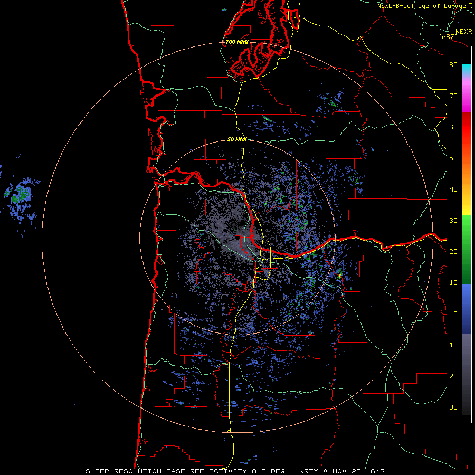Screen dimensions: 475x475
Task: Click the "[dBZ]" unit label
Action: (448, 37)
